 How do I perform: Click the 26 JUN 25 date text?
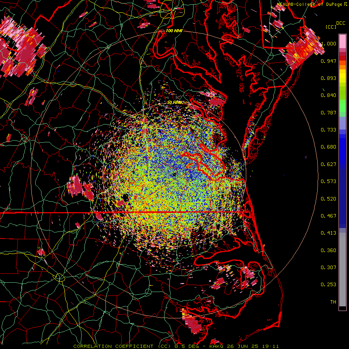click(x=244, y=346)
